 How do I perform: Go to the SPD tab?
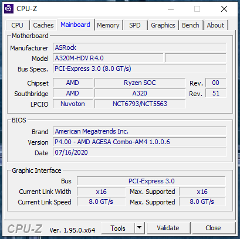pyautogui.click(x=135, y=25)
